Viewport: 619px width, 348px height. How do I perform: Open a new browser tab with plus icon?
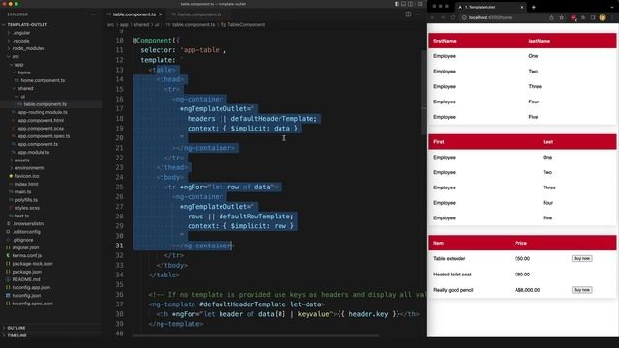pos(534,7)
